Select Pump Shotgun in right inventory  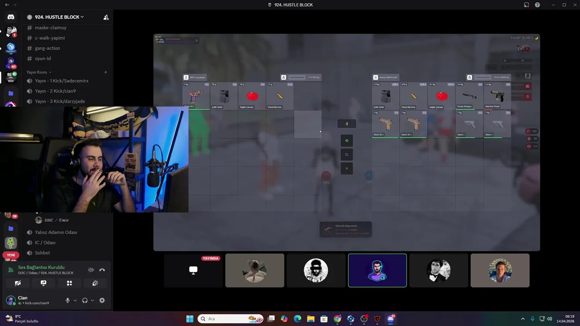pyautogui.click(x=469, y=96)
